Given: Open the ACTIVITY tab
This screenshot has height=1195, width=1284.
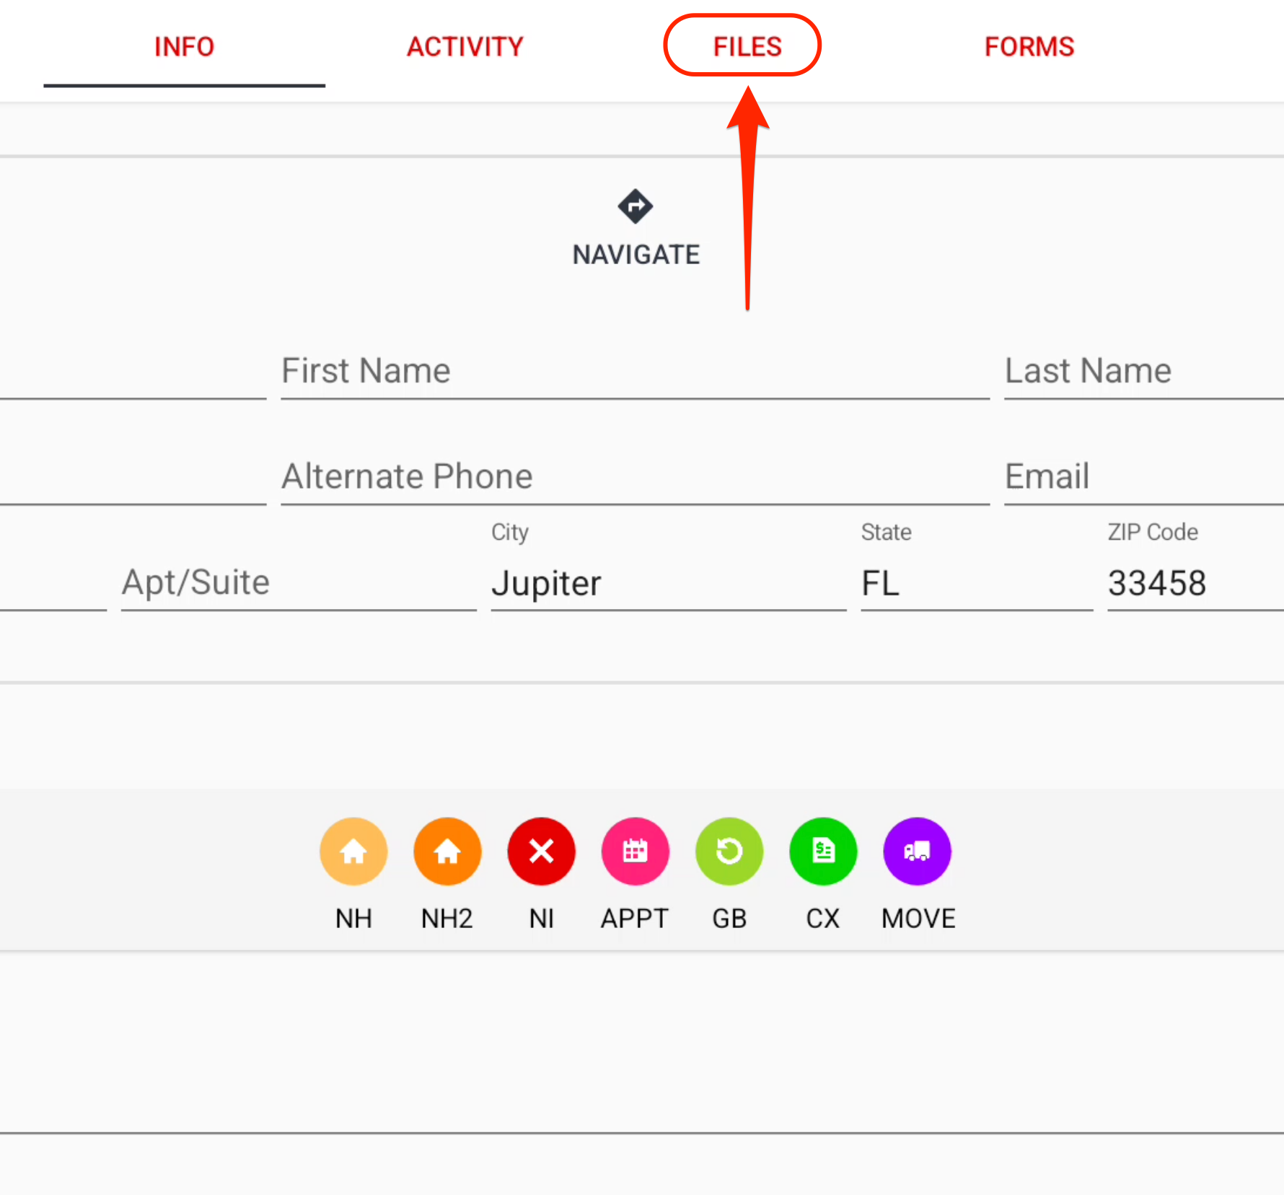Looking at the screenshot, I should point(465,47).
